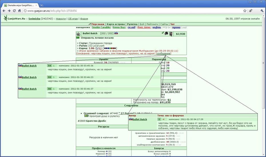
Task: Click the flag icon after [202 / 202]
Action: pos(116,33)
